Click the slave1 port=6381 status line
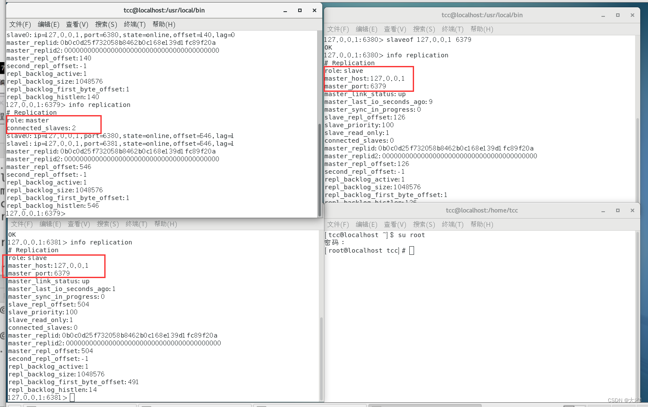Viewport: 648px width, 407px height. [120, 144]
